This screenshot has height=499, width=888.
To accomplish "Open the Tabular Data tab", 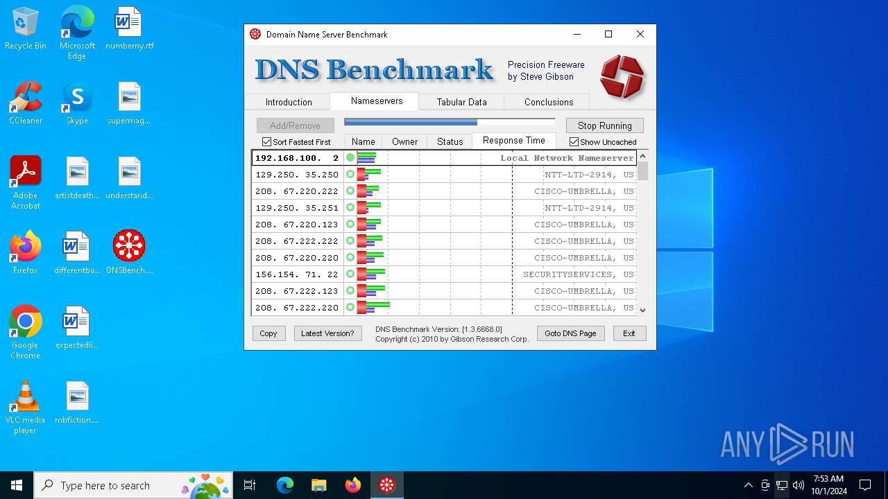I will pos(461,102).
